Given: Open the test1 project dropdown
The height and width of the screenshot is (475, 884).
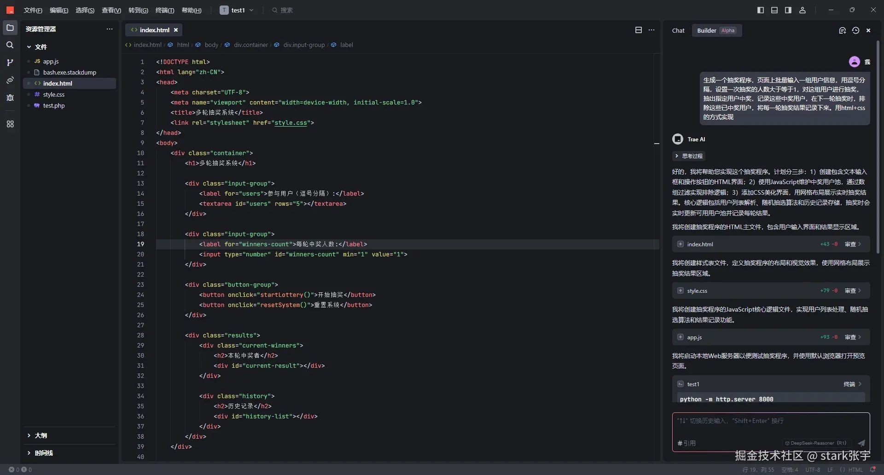Looking at the screenshot, I should click(x=237, y=10).
